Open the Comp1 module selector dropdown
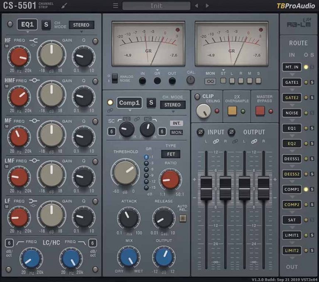 [130, 103]
